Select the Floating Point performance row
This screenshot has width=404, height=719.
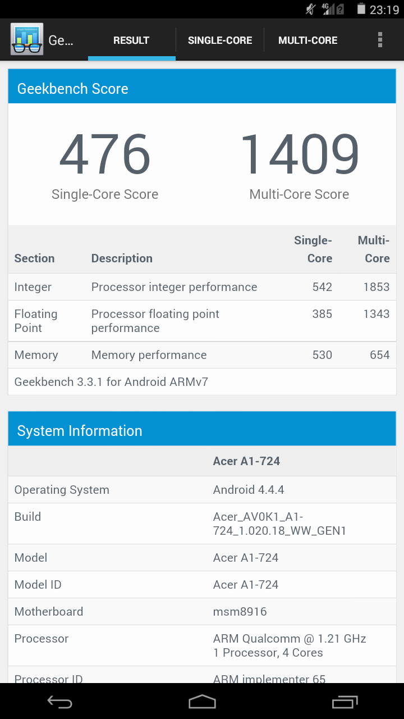pos(202,321)
